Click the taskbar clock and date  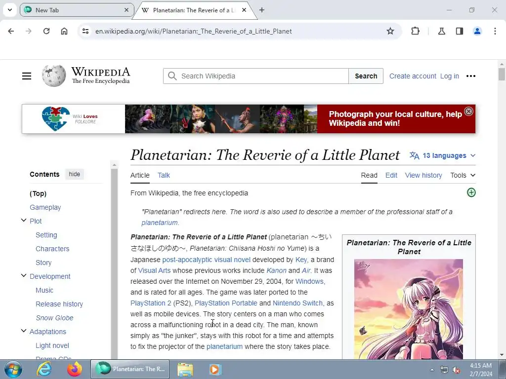[480, 370]
